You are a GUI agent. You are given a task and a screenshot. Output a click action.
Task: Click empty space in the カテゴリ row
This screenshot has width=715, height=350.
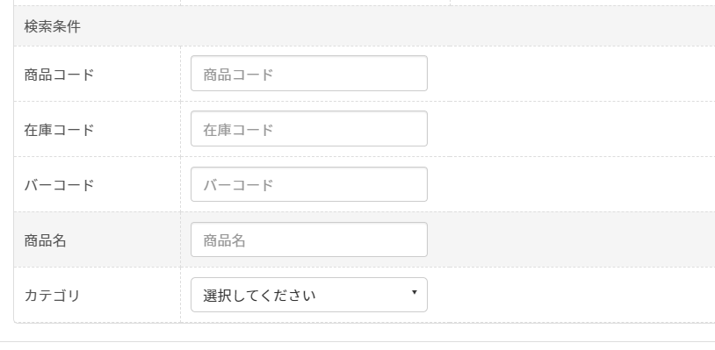570,295
